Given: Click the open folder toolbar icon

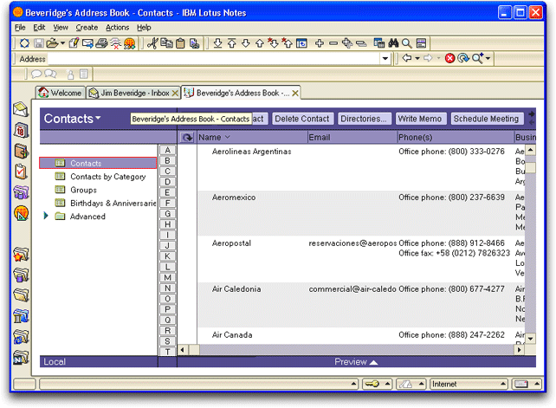Looking at the screenshot, I should click(x=52, y=43).
